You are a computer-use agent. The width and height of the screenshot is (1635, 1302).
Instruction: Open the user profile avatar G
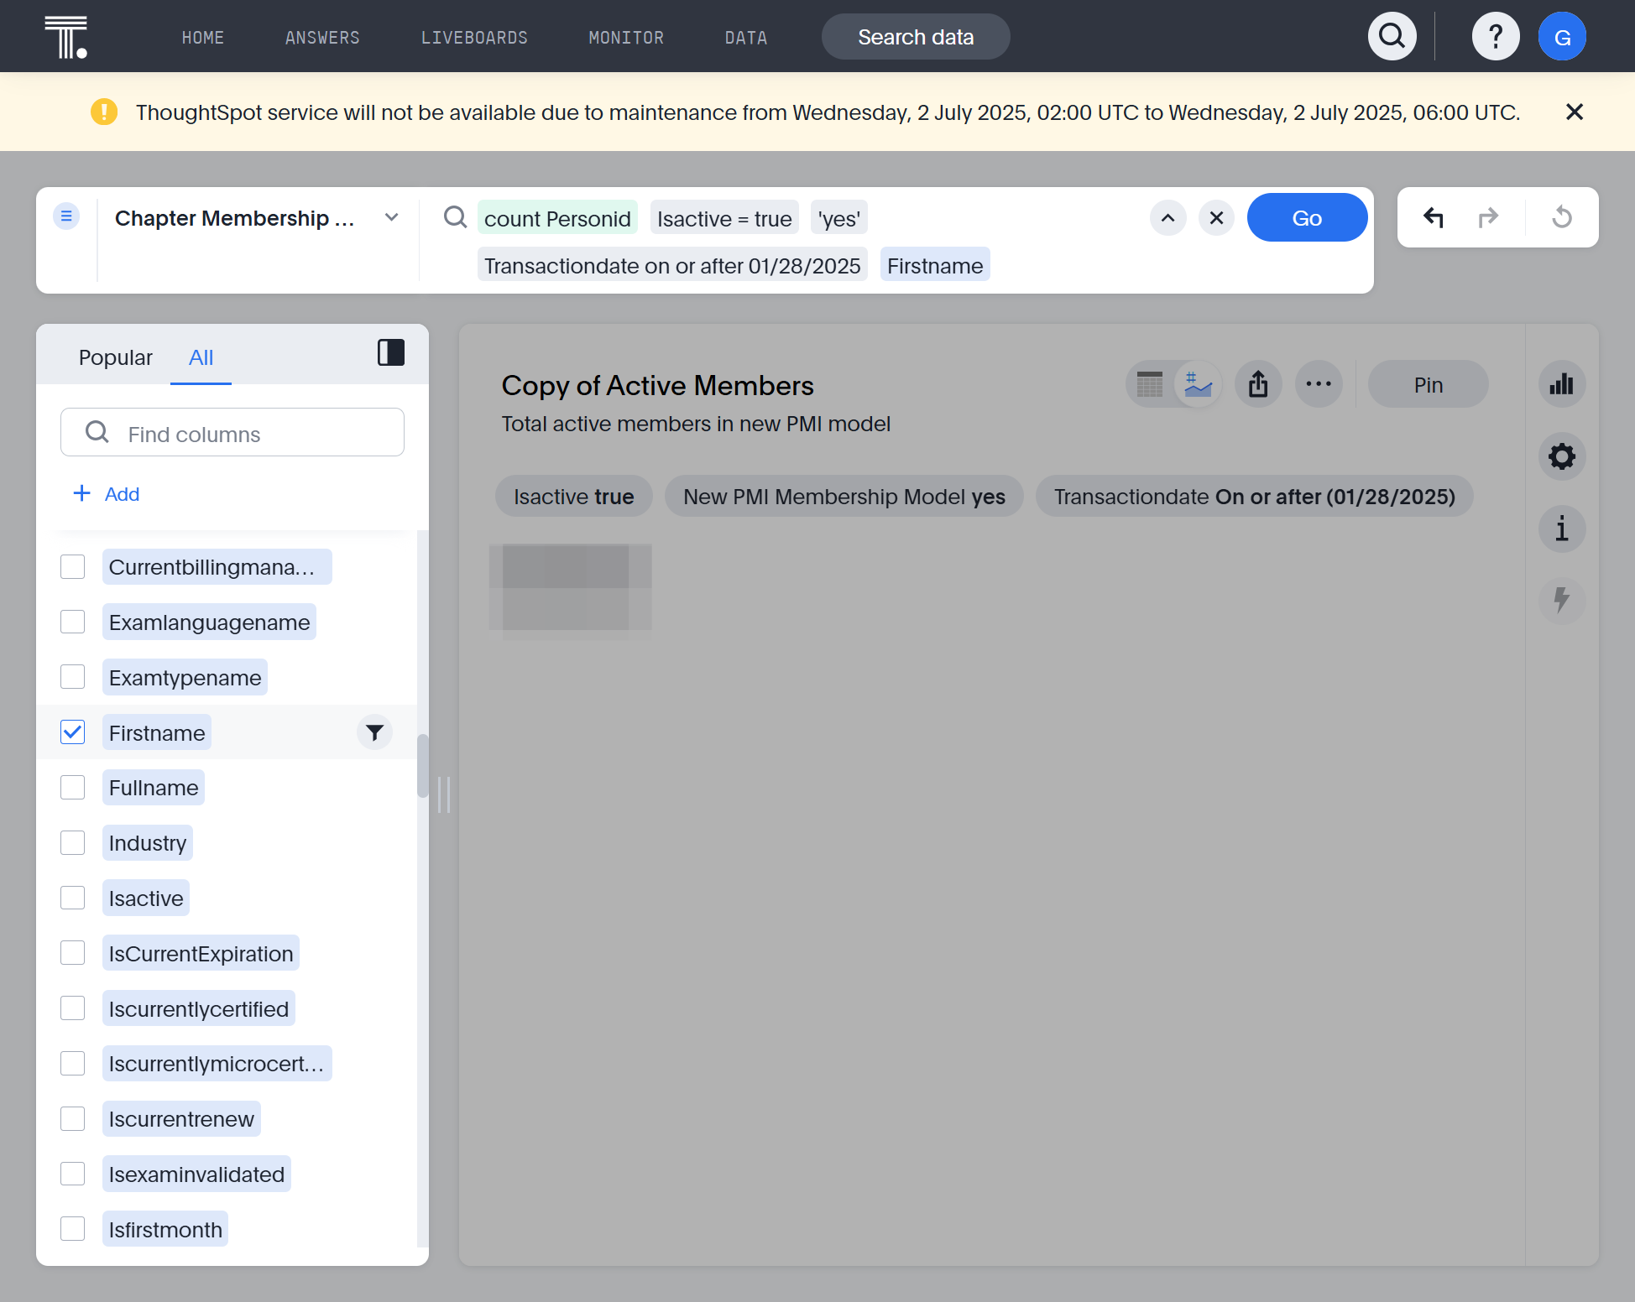(1562, 36)
